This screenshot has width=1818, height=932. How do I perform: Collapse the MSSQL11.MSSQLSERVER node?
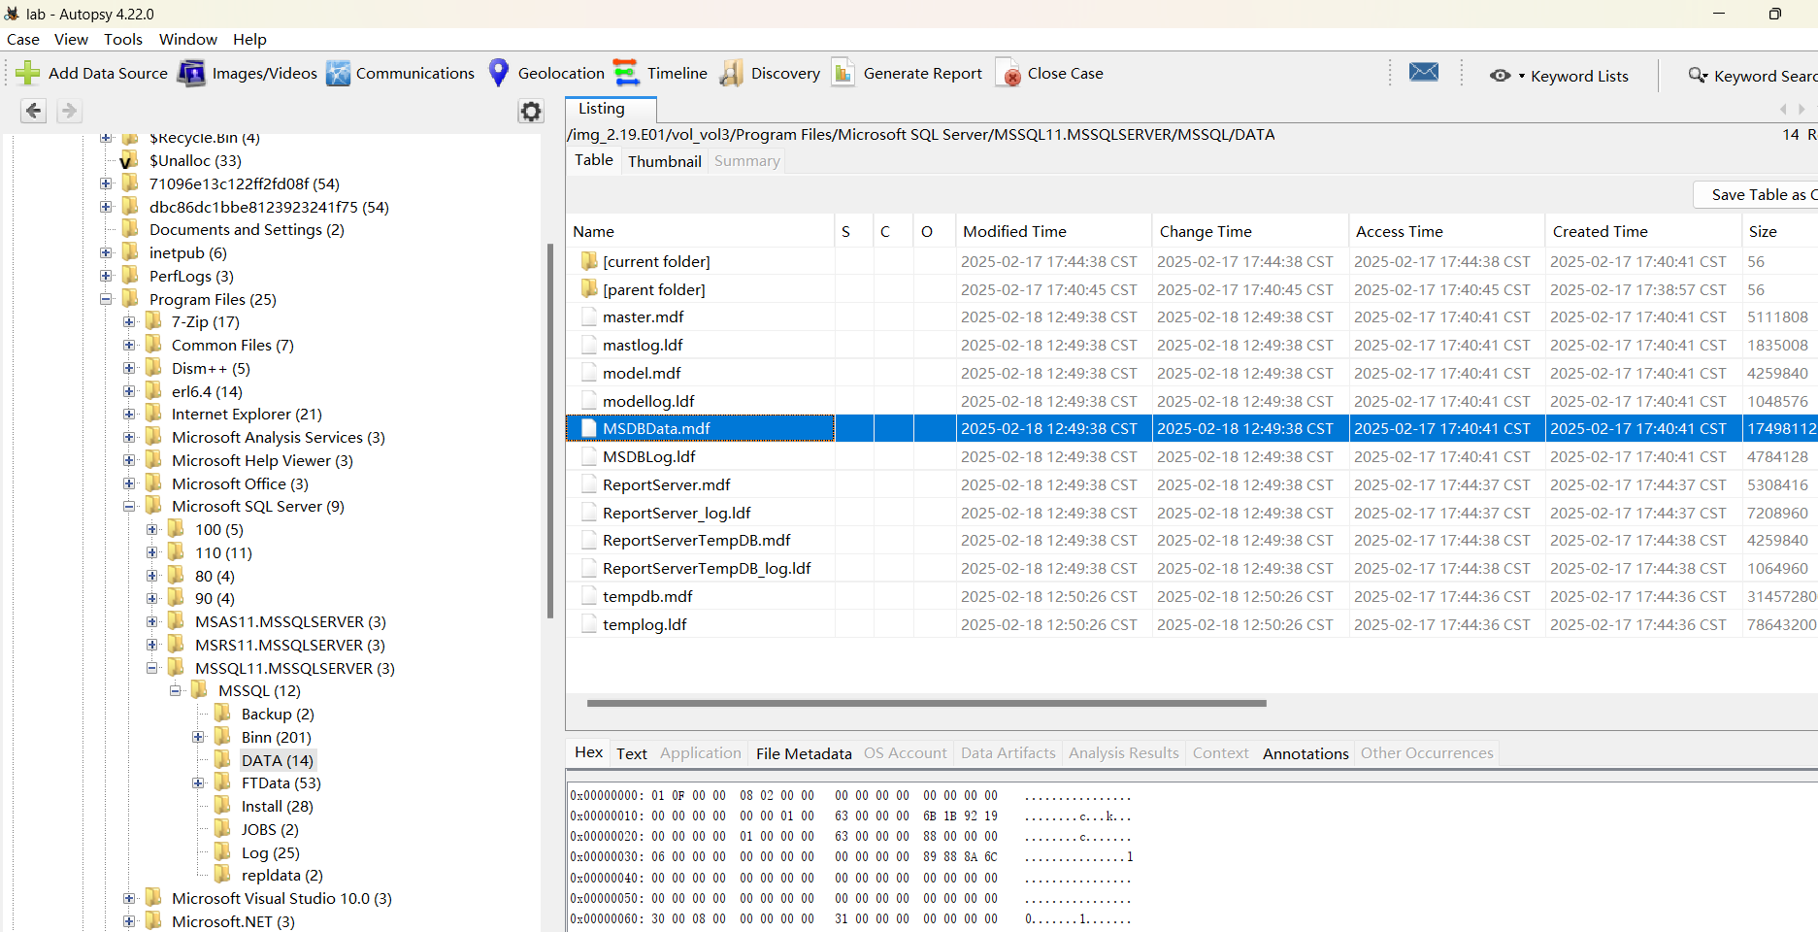coord(152,668)
